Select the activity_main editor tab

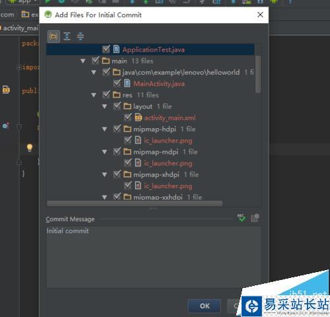pos(19,28)
